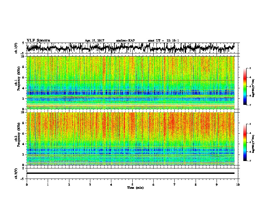Click the ch.1 "Frequency (kHz)" axis label
The width and height of the screenshot is (268, 207).
[19, 79]
